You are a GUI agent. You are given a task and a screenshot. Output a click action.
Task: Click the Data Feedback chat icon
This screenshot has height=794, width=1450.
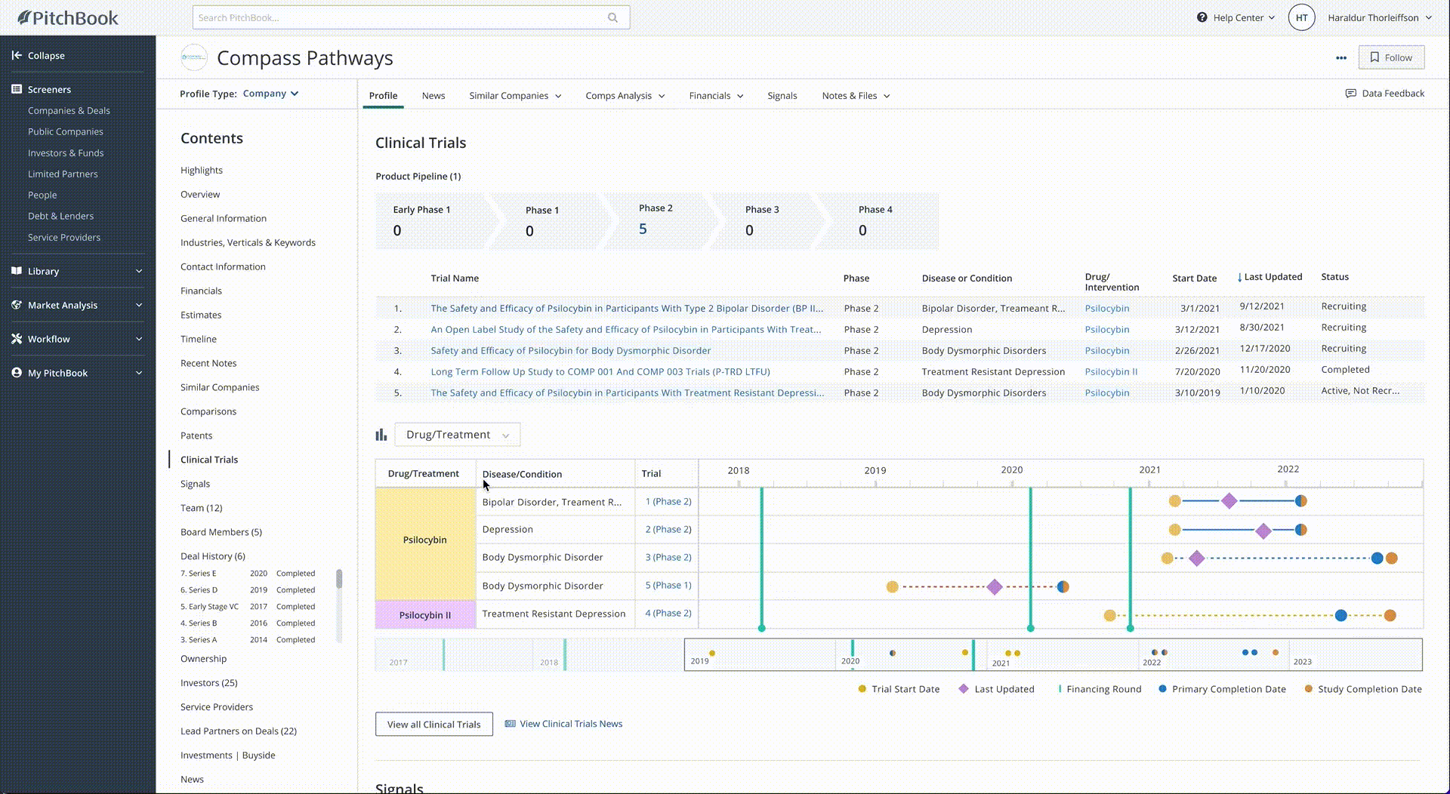[x=1351, y=94]
